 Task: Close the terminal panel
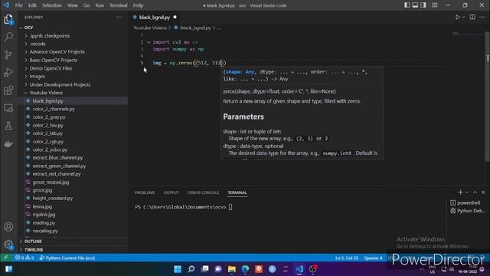(483, 192)
